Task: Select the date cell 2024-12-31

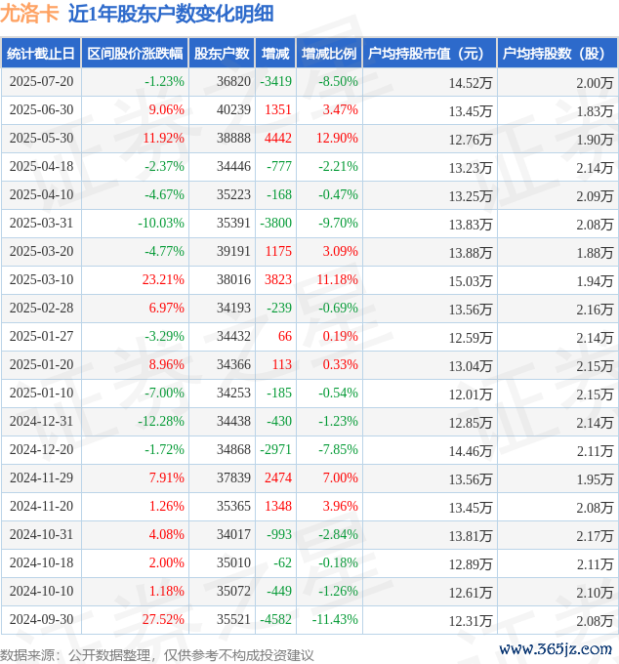Action: [41, 422]
